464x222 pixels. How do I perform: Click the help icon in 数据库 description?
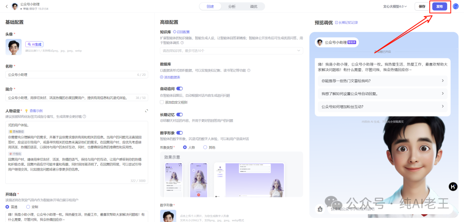point(249,70)
